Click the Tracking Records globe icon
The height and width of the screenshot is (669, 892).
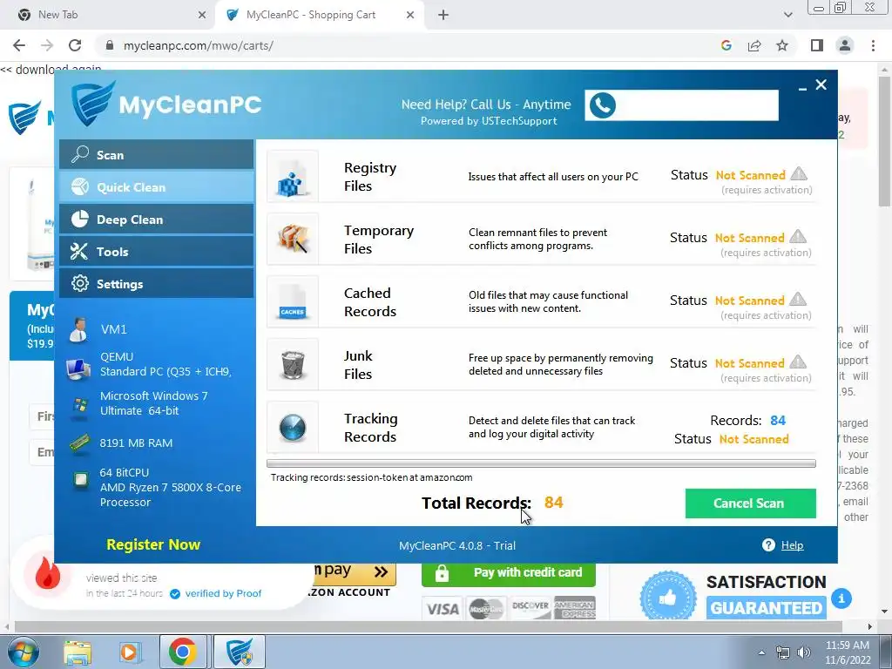[x=293, y=427]
